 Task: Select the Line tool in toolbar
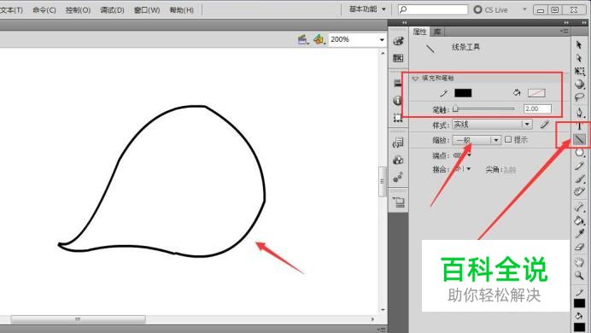579,139
